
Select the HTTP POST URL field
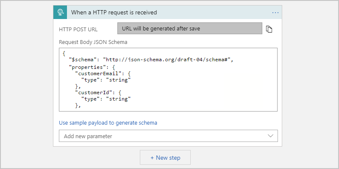pos(190,28)
